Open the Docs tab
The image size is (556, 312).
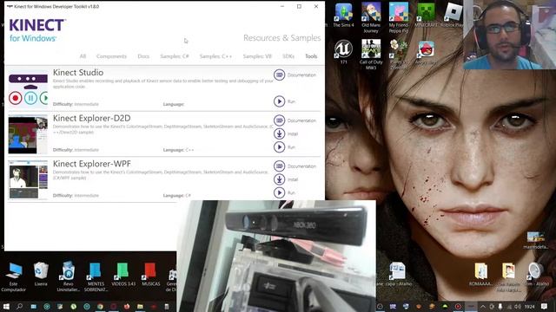point(143,56)
